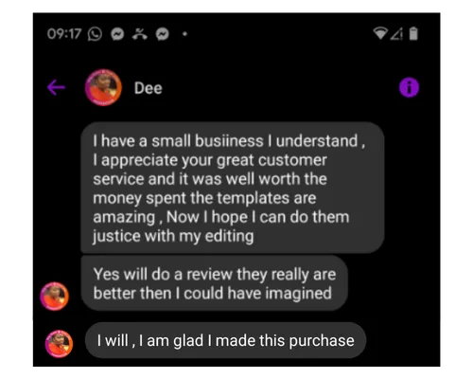Tap the battery indicator icon
Screen dimensions: 473x379
click(x=413, y=34)
